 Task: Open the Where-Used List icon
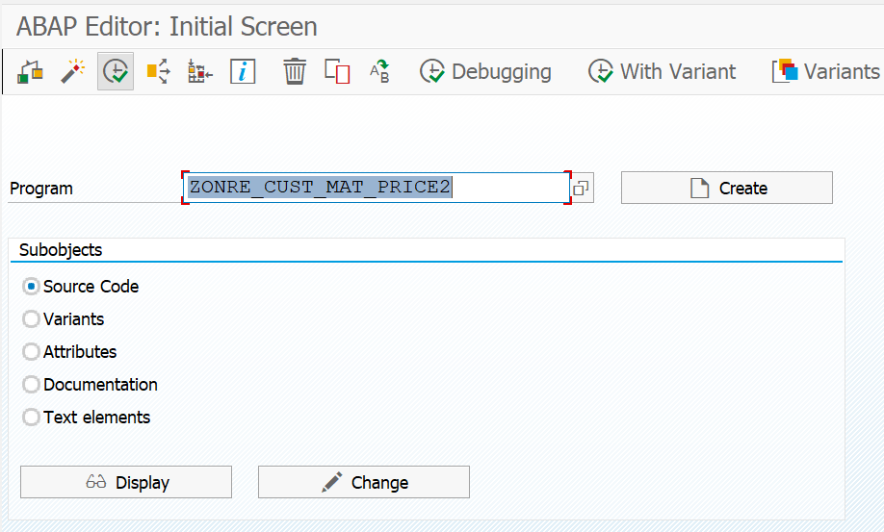coord(158,72)
